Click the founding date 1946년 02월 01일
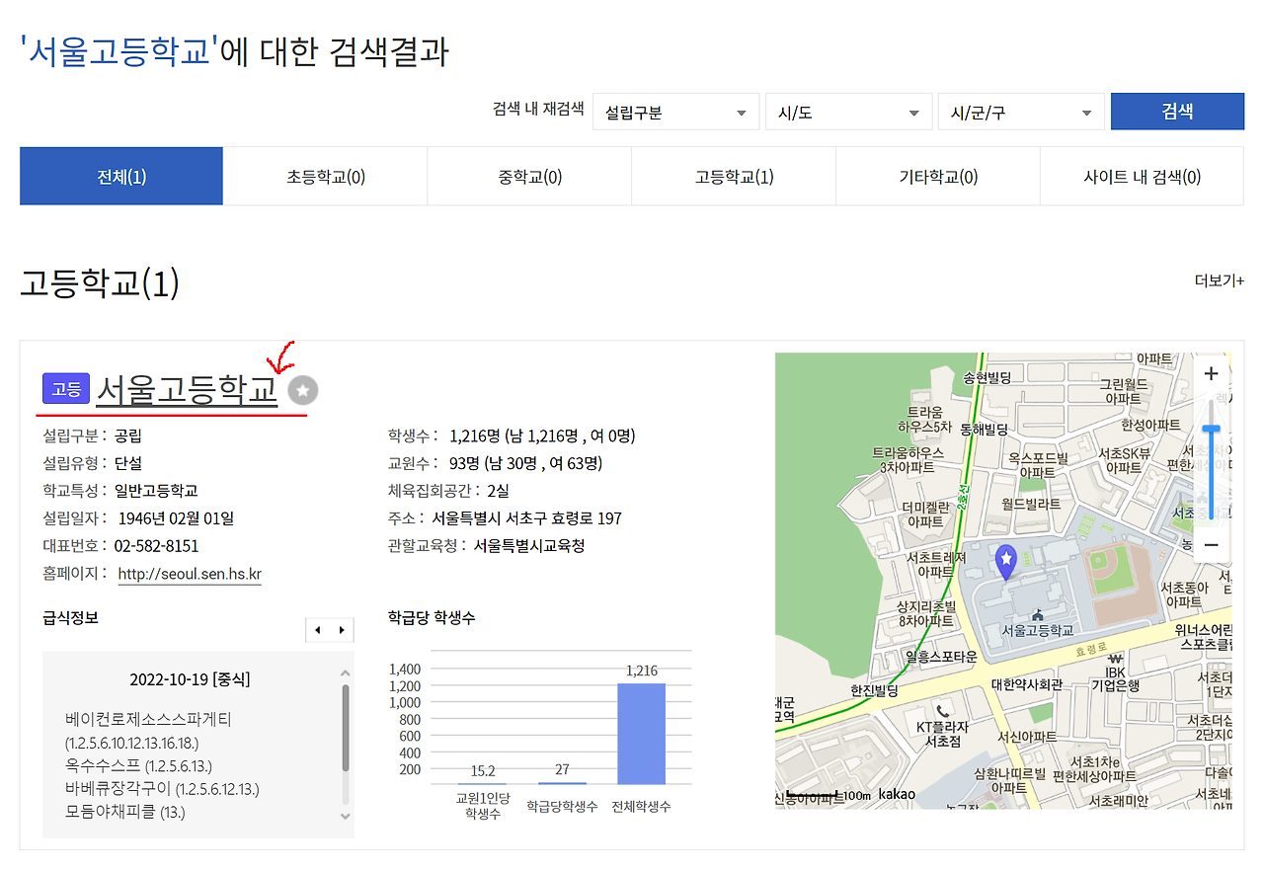The image size is (1264, 871). click(x=176, y=518)
